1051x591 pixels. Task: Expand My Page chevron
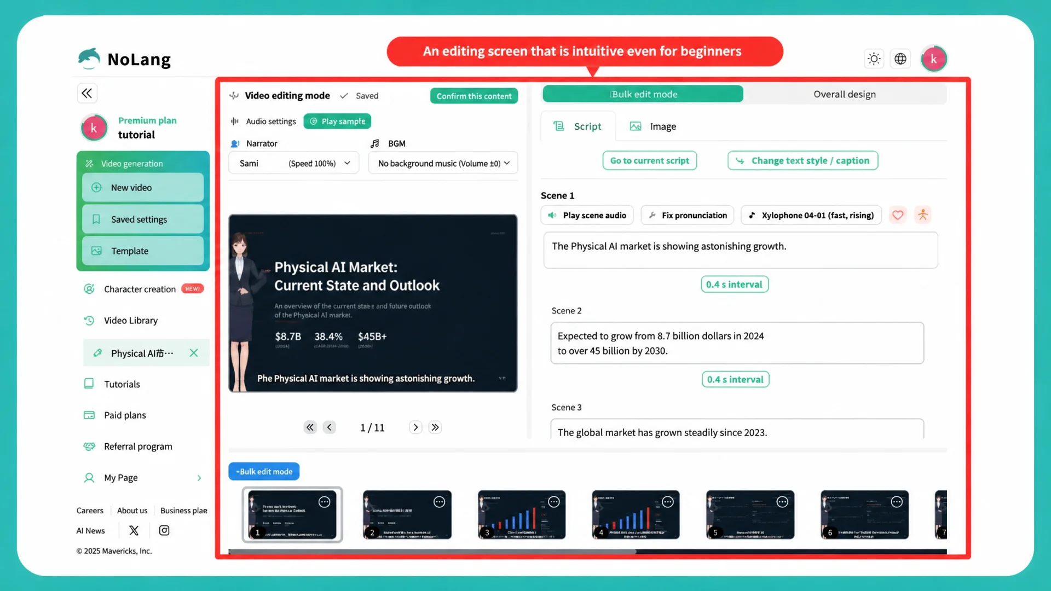(x=199, y=478)
